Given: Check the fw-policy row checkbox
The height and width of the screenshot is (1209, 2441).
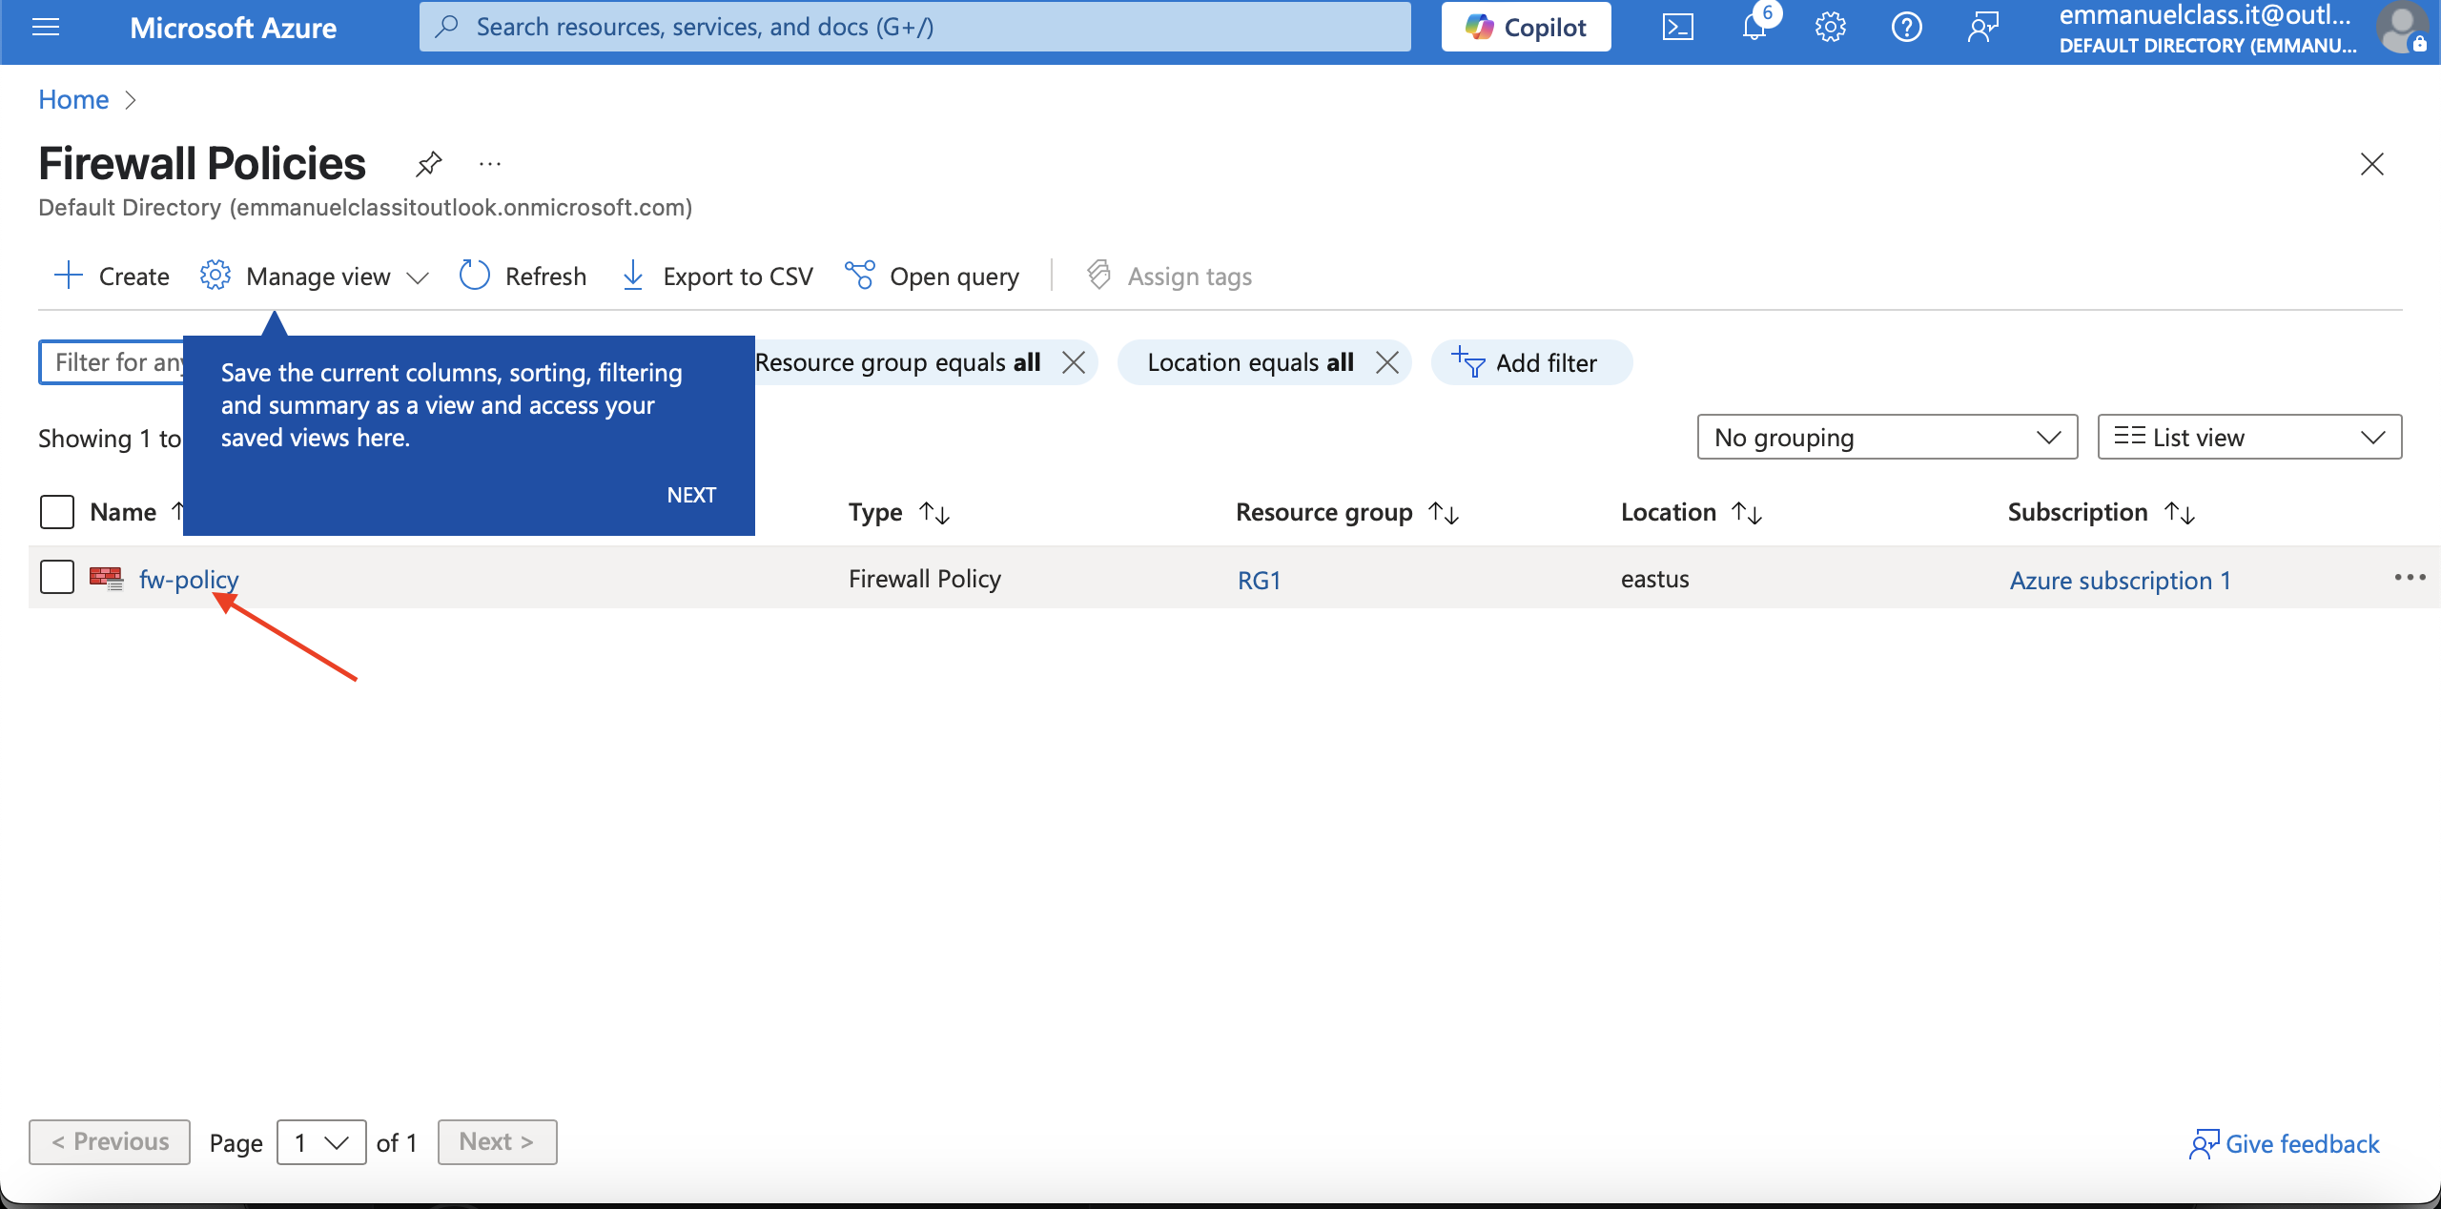Looking at the screenshot, I should coord(57,577).
